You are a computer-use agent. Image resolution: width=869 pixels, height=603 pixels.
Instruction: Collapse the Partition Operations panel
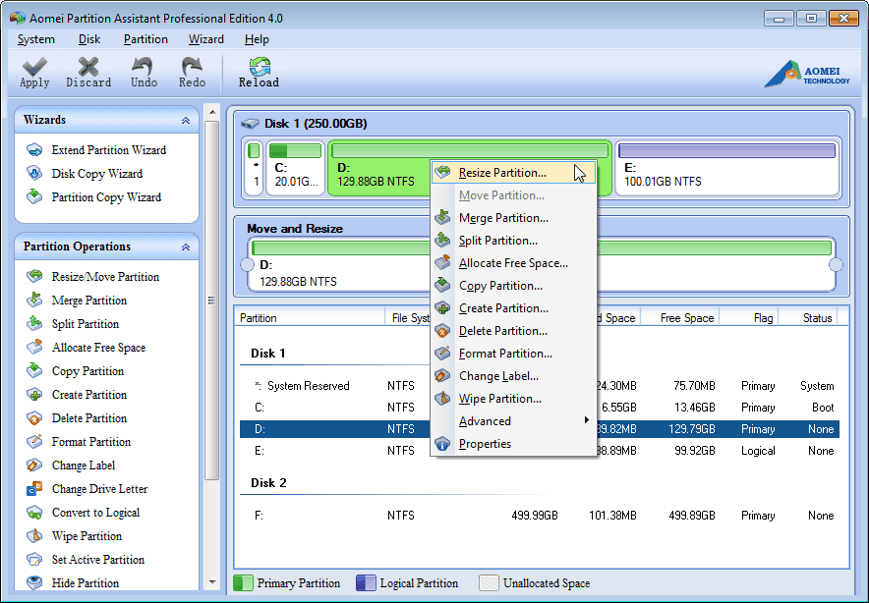point(185,247)
